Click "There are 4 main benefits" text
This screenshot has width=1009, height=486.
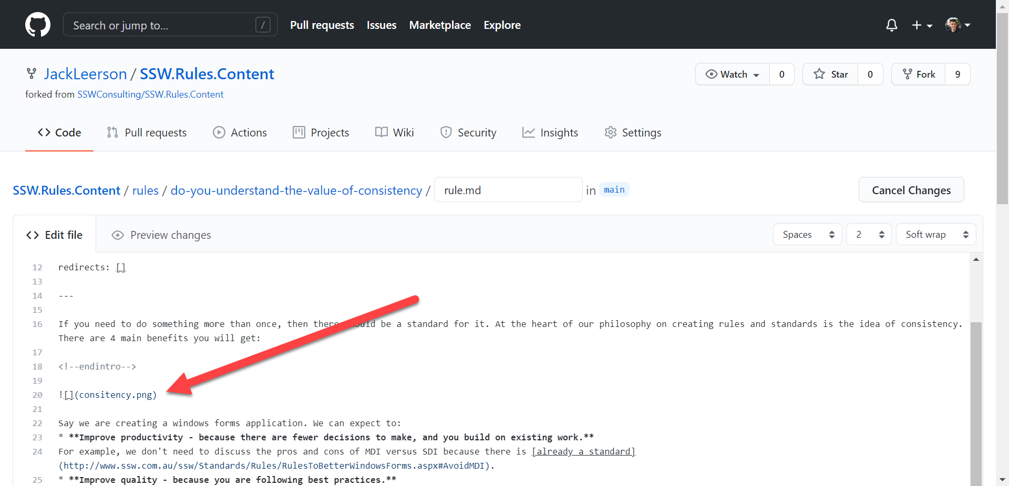(160, 338)
